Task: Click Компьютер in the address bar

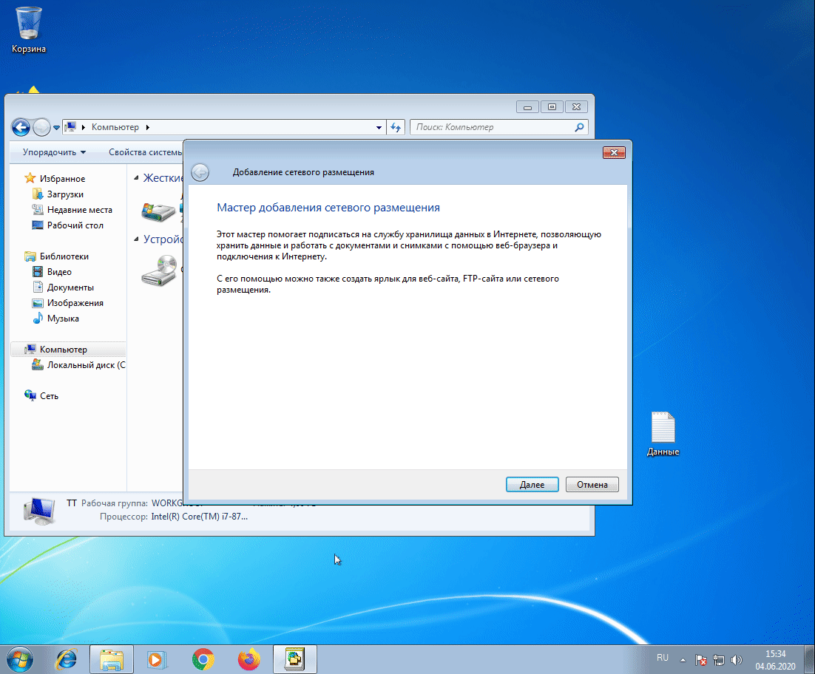Action: [x=115, y=127]
